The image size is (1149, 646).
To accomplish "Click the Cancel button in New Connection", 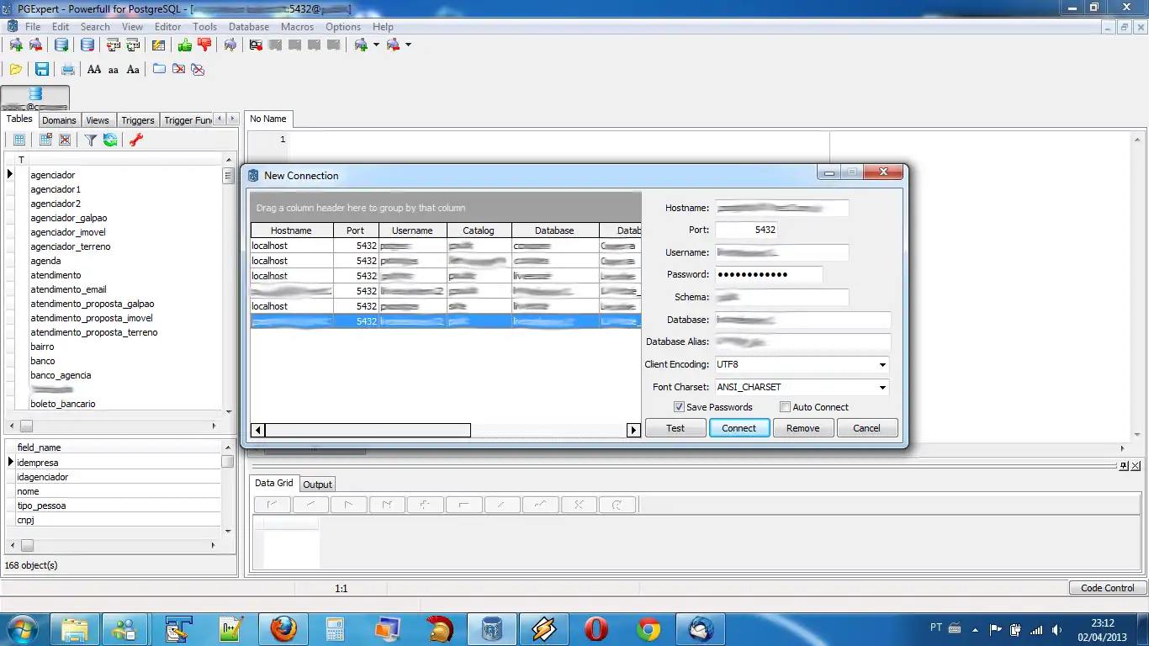I will [866, 428].
